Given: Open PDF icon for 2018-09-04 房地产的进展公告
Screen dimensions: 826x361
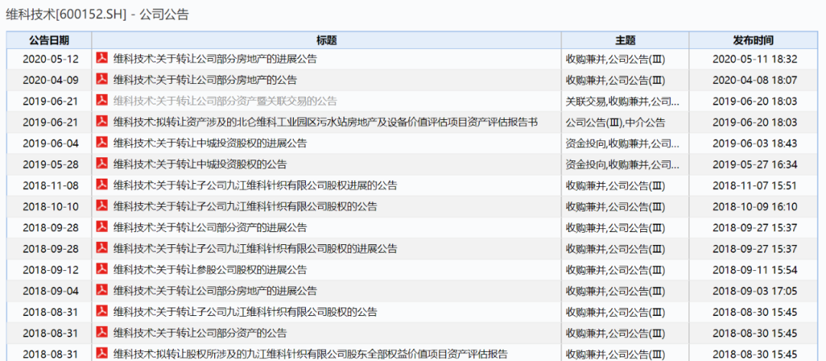Looking at the screenshot, I should pos(102,290).
